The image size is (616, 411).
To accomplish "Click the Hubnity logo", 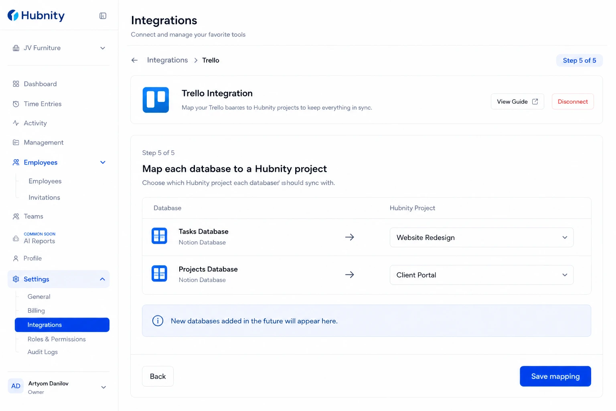I will coord(36,16).
